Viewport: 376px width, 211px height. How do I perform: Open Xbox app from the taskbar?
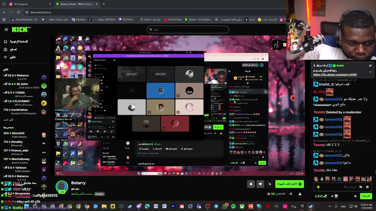tap(242, 206)
